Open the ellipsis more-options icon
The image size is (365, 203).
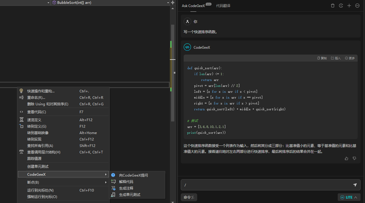click(x=357, y=5)
